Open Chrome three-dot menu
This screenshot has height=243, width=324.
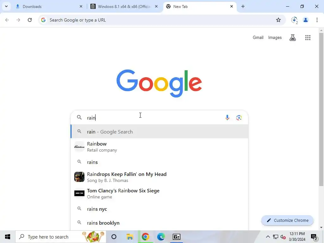[317, 20]
